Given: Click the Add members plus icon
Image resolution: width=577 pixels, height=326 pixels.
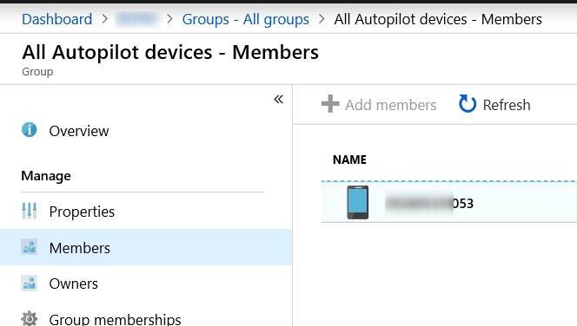Looking at the screenshot, I should point(330,104).
